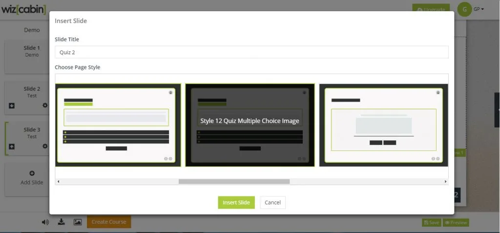Open Slide 2 settings gear
Screen dimensions: 500x233
tap(45, 105)
